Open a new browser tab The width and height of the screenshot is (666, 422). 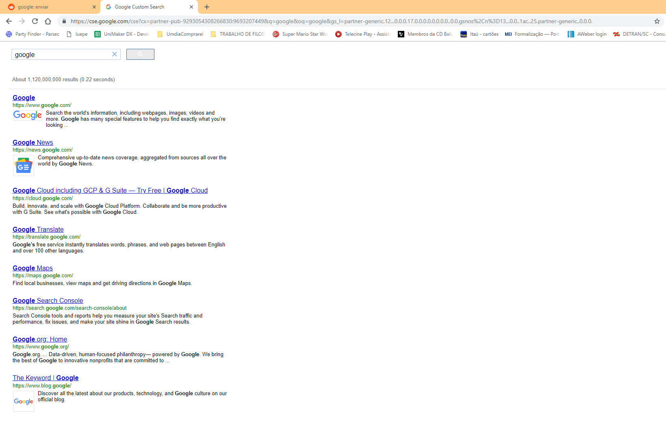pos(207,7)
